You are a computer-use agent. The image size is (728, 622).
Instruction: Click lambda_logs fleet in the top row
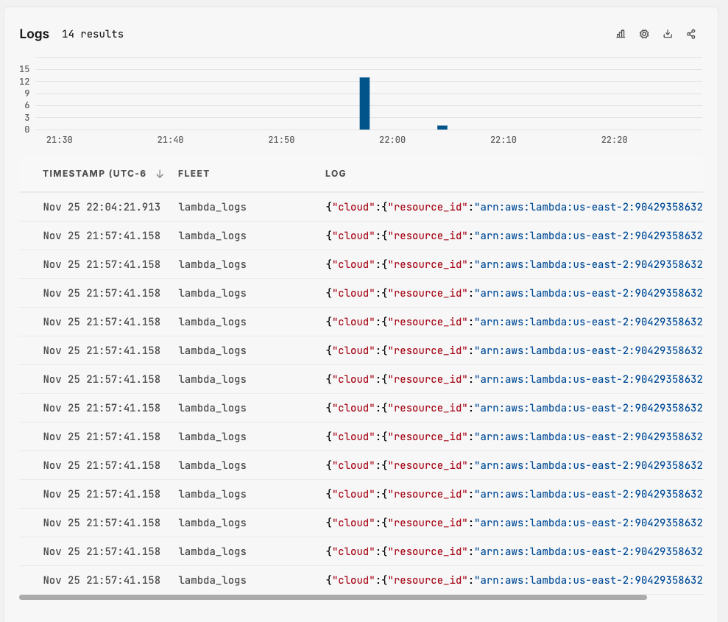pos(212,208)
